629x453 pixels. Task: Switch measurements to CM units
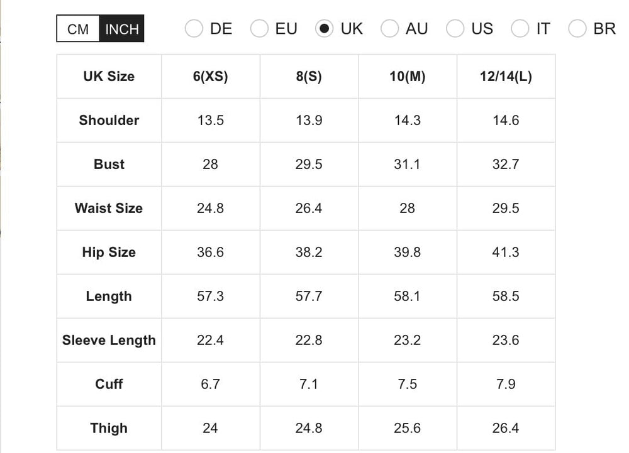tap(77, 28)
